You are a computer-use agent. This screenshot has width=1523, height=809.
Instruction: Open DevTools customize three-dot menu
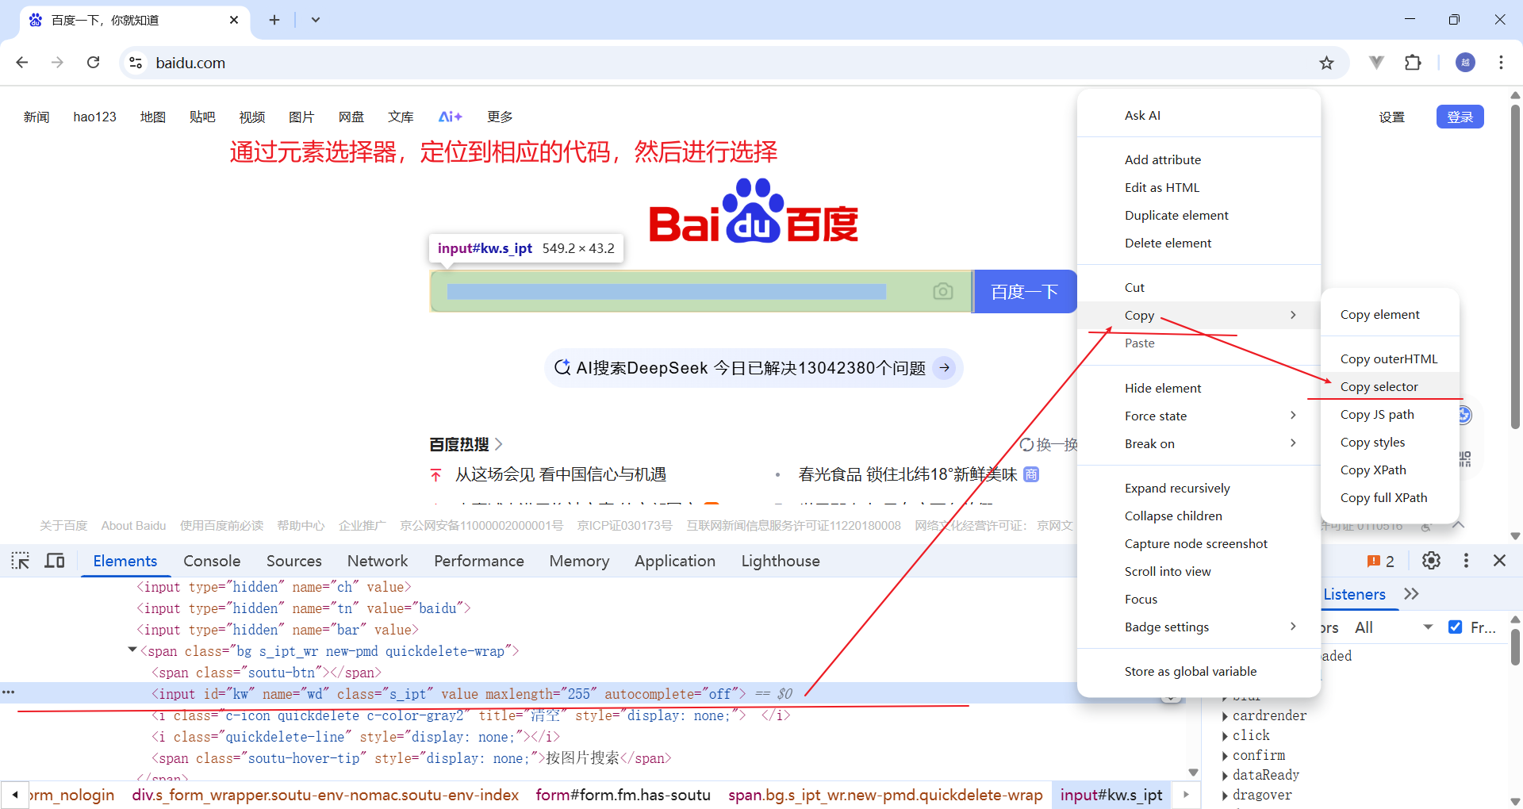pos(1466,561)
